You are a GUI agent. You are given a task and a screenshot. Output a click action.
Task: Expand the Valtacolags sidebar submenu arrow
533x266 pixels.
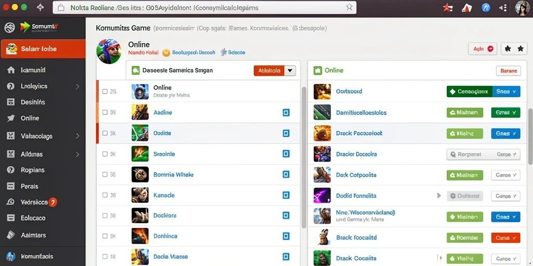point(77,137)
